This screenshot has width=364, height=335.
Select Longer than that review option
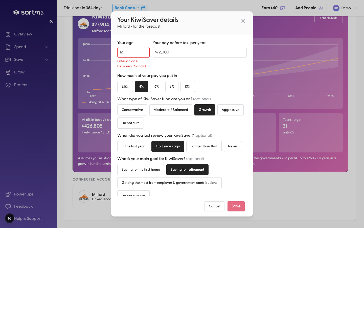204,146
